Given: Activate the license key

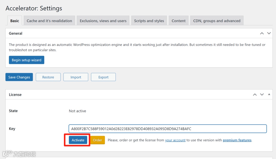Looking at the screenshot, I should [78, 140].
